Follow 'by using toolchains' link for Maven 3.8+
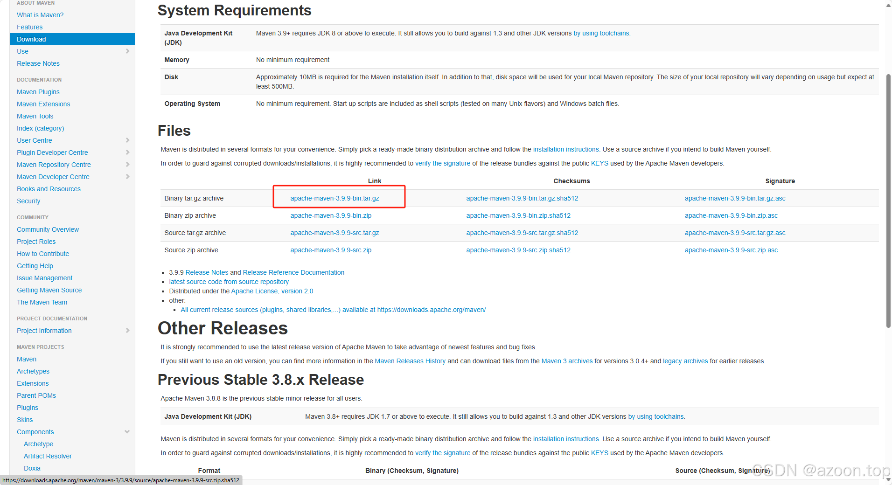Screen dimensions: 892x485 [656, 416]
